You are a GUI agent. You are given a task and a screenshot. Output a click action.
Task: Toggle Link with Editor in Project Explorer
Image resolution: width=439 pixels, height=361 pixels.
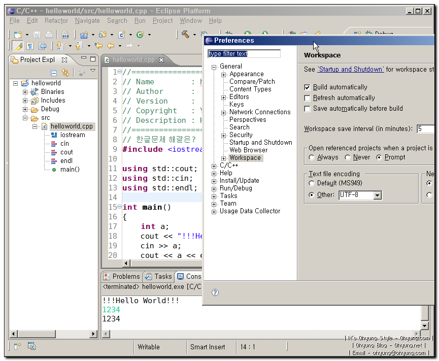(x=65, y=73)
